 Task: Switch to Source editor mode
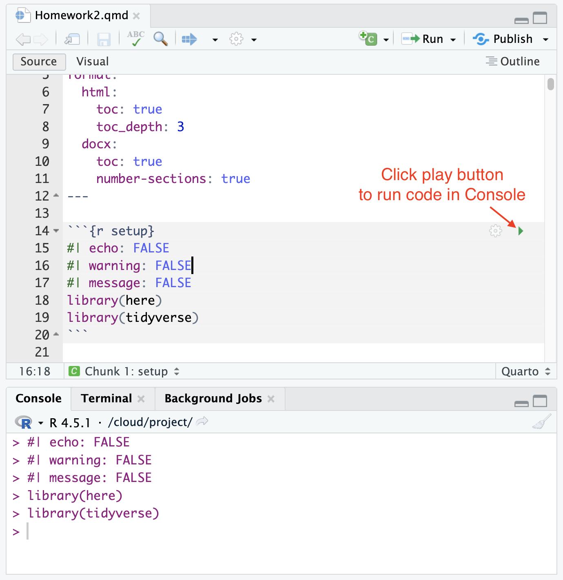pyautogui.click(x=39, y=62)
